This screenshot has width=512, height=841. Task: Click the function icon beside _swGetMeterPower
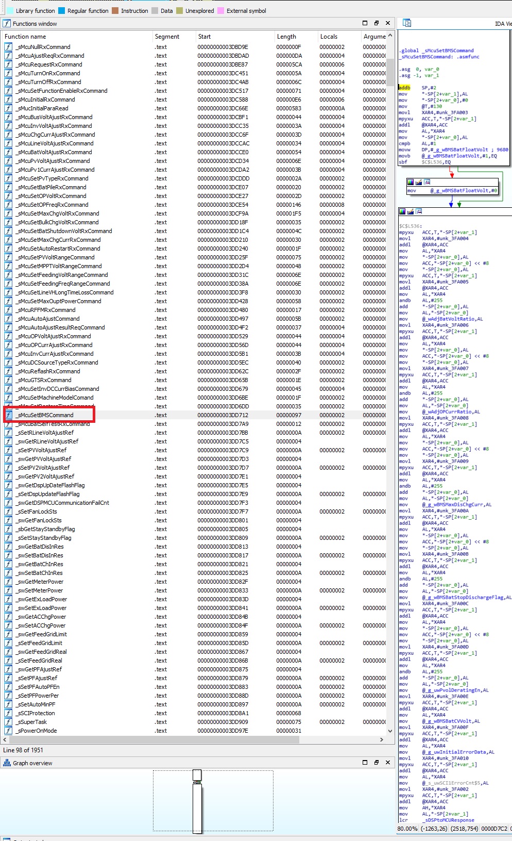tap(8, 582)
